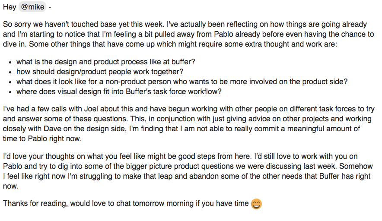Click the "I'd love your thoughts" sentence start
Viewport: 382px width, 221px height.
[x=37, y=156]
